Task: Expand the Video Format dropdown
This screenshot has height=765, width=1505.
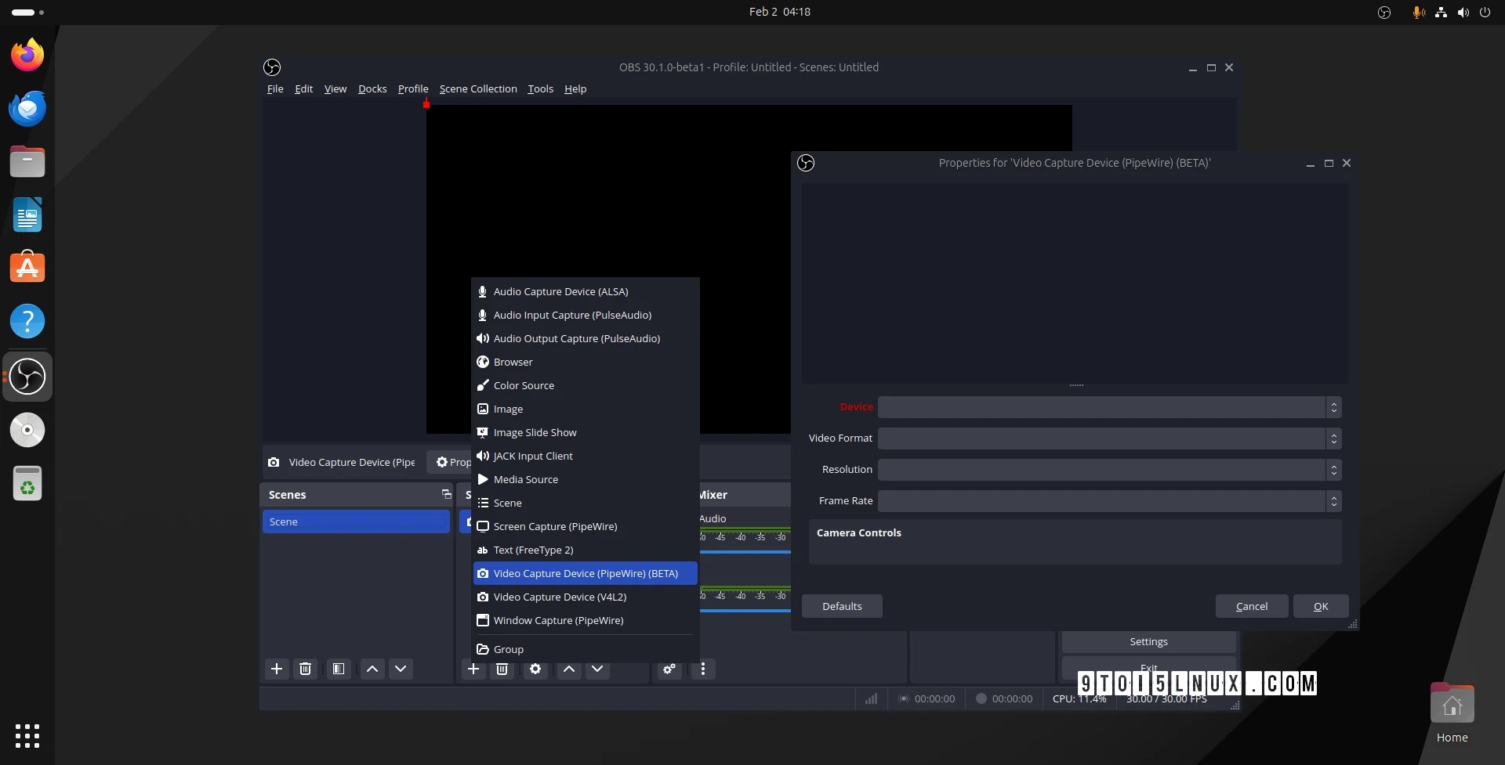Action: click(x=1109, y=438)
